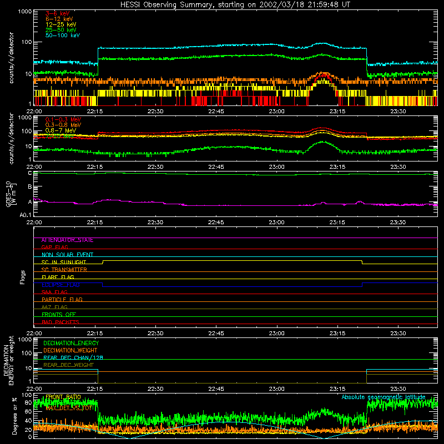The image size is (444, 444).
Task: Click the MAX_DET_VS_TOT legend label
Action: click(x=69, y=408)
